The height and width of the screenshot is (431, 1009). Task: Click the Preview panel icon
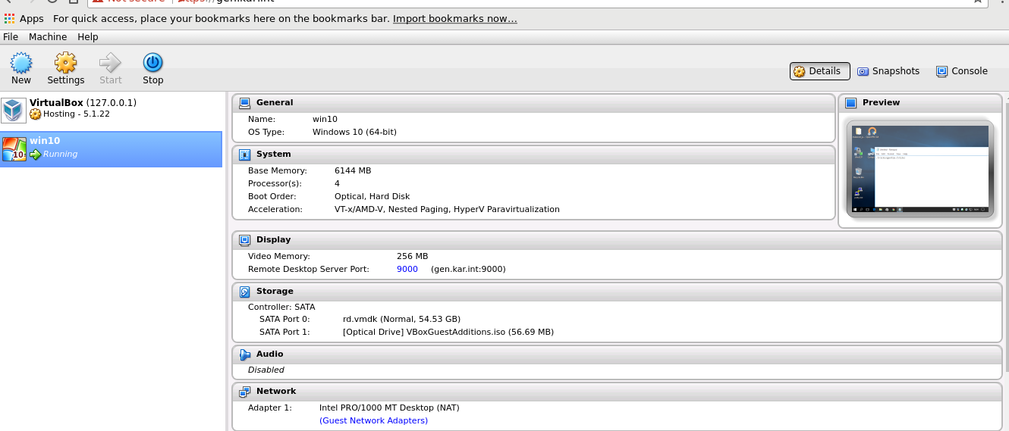tap(850, 103)
